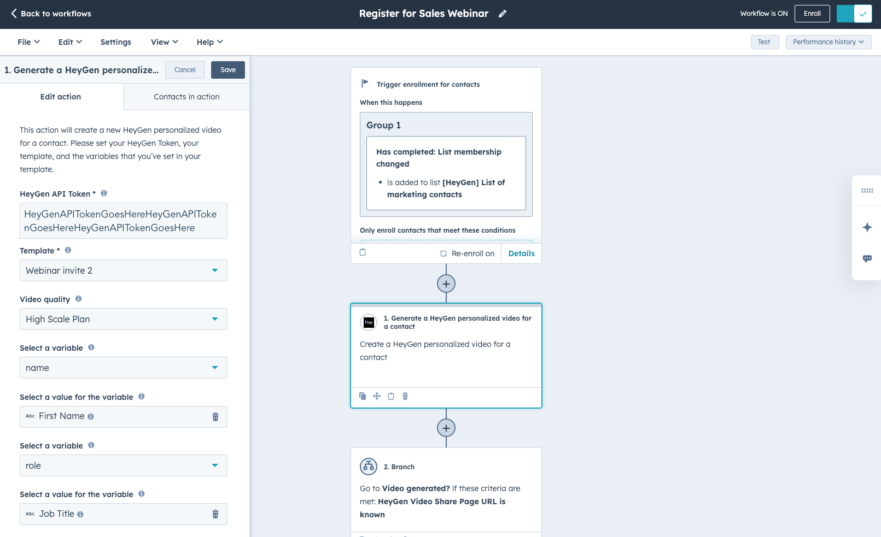Show info icon next to First Name token

pos(91,417)
